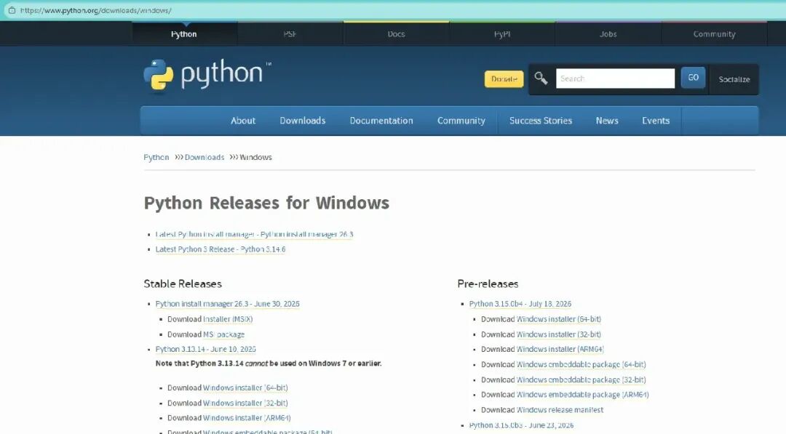The image size is (786, 434).
Task: Click the Windows breadcrumb text
Action: click(255, 157)
